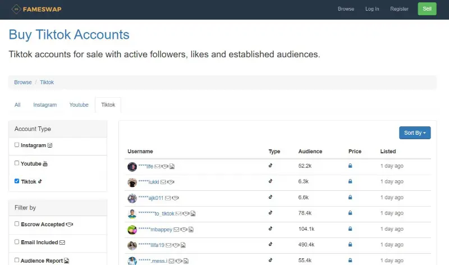This screenshot has width=449, height=265.
Task: Open the Log In link
Action: point(372,9)
